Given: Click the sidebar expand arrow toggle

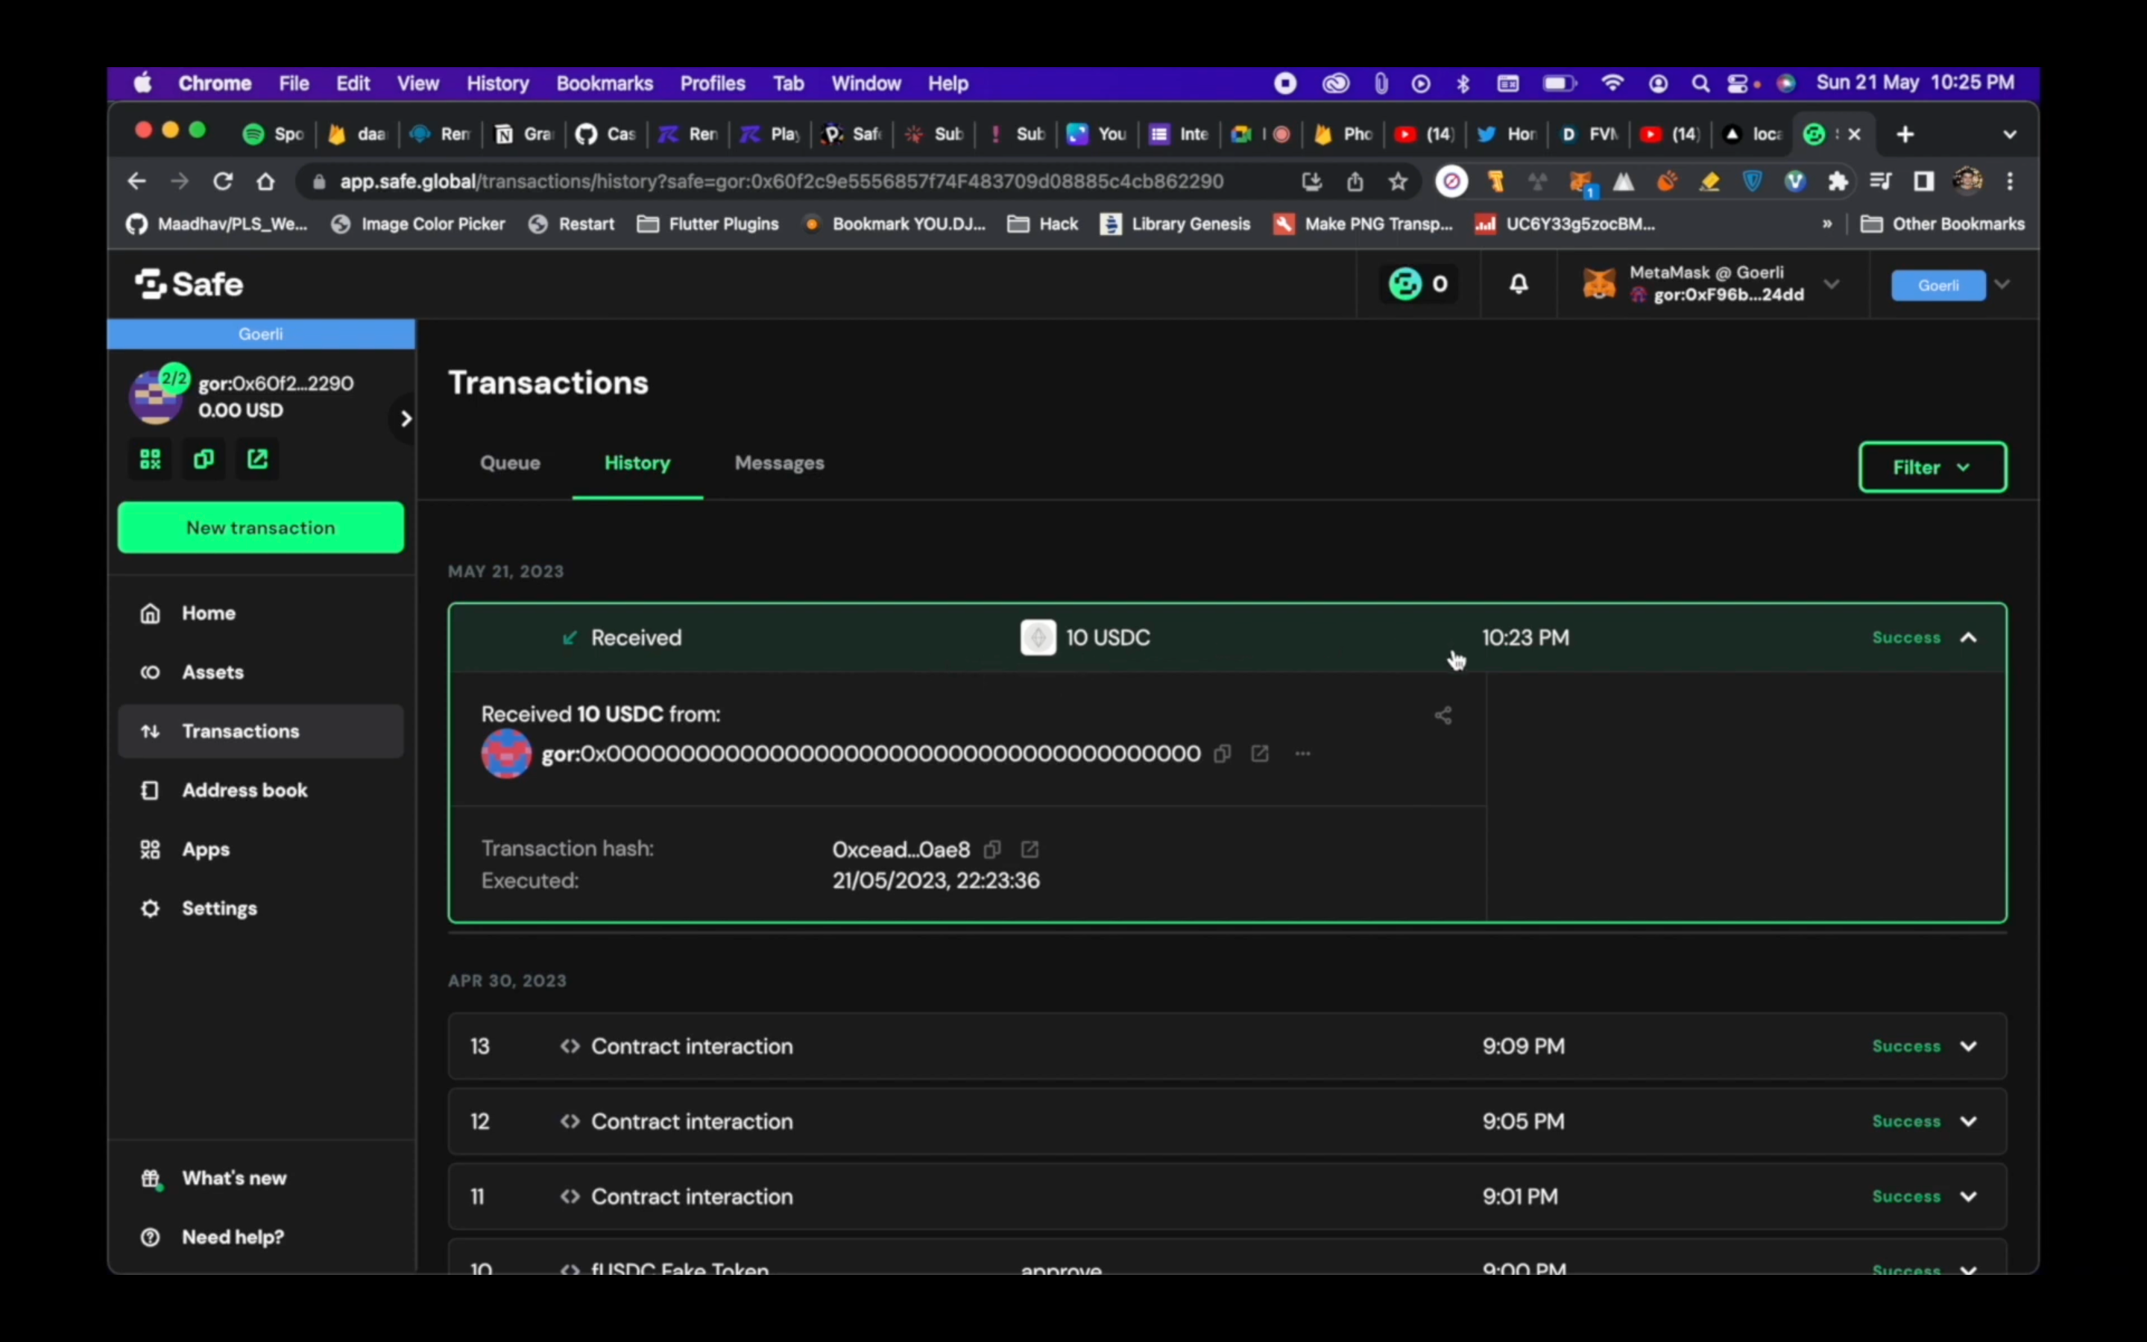Looking at the screenshot, I should tap(406, 418).
